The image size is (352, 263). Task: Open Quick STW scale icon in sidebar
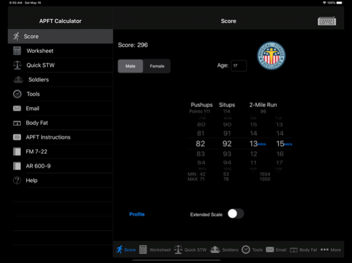pos(17,65)
